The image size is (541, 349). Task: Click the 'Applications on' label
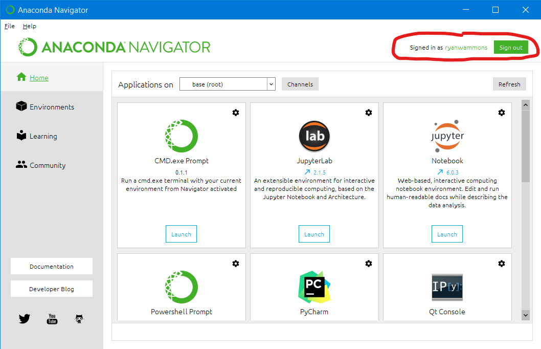(146, 84)
